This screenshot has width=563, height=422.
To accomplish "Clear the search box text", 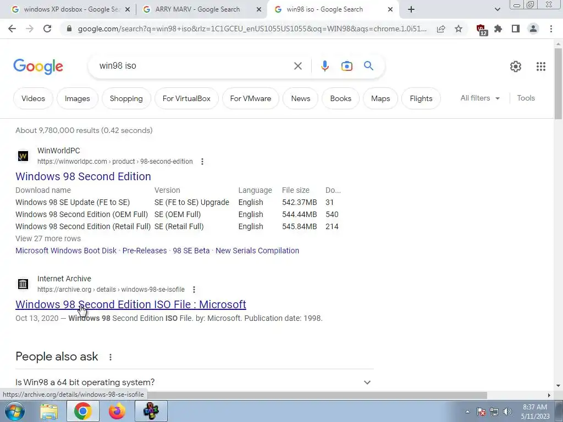I will pos(297,66).
